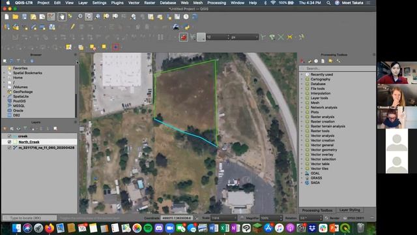The image size is (417, 235).
Task: Expand the Raster analysis toolbox group
Action: pyautogui.click(x=302, y=117)
